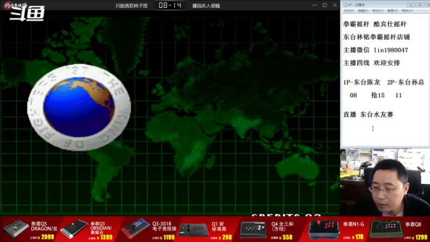Click the Q1 斩 标准黑 joystick image

[x=193, y=230]
